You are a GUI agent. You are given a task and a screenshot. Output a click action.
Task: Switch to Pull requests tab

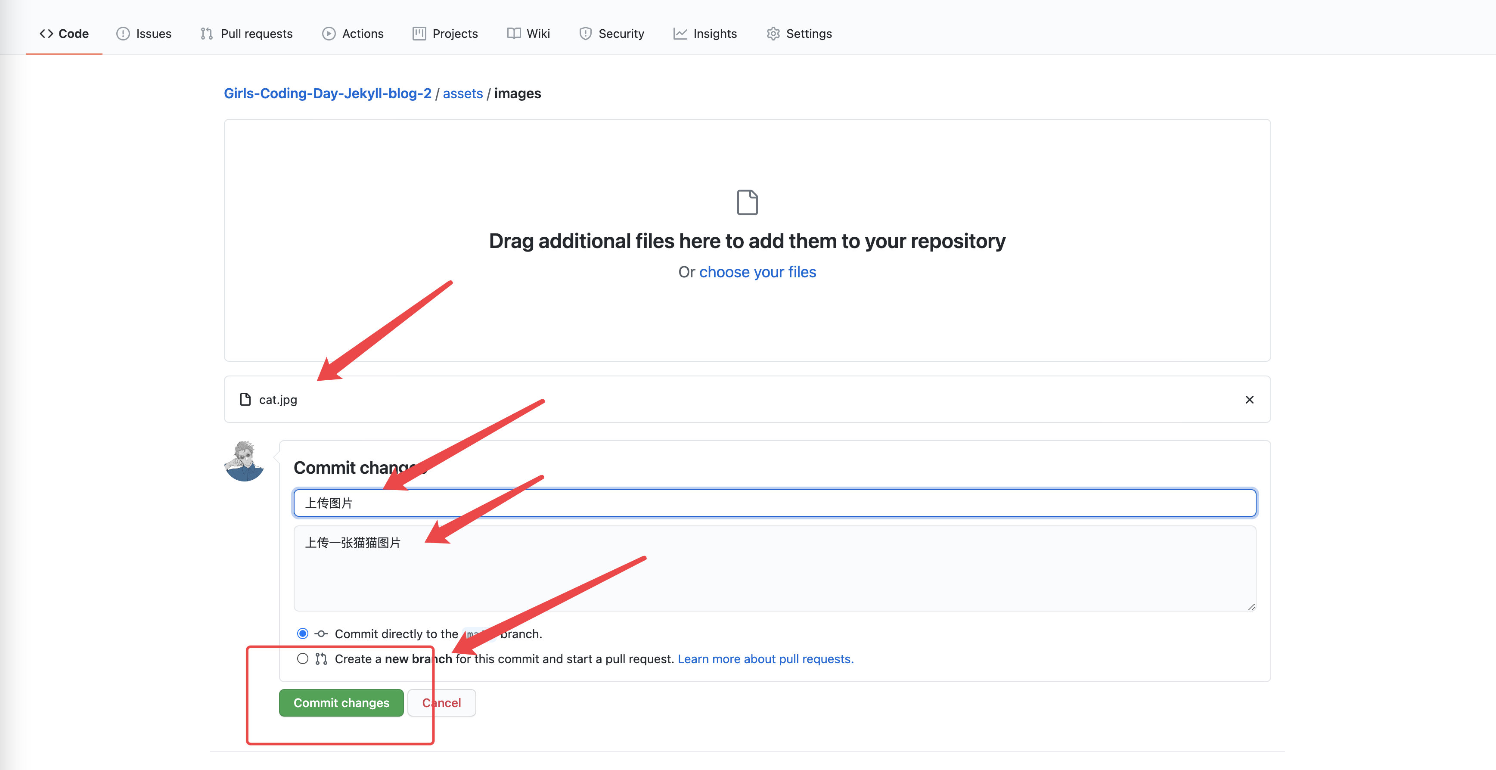coord(246,34)
